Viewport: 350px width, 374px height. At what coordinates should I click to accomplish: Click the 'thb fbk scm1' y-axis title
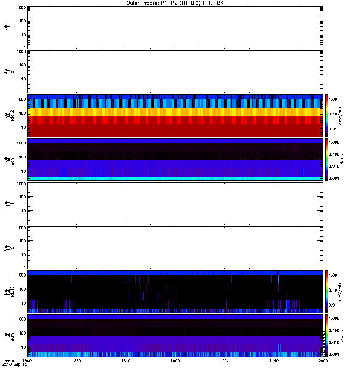[x=9, y=160]
